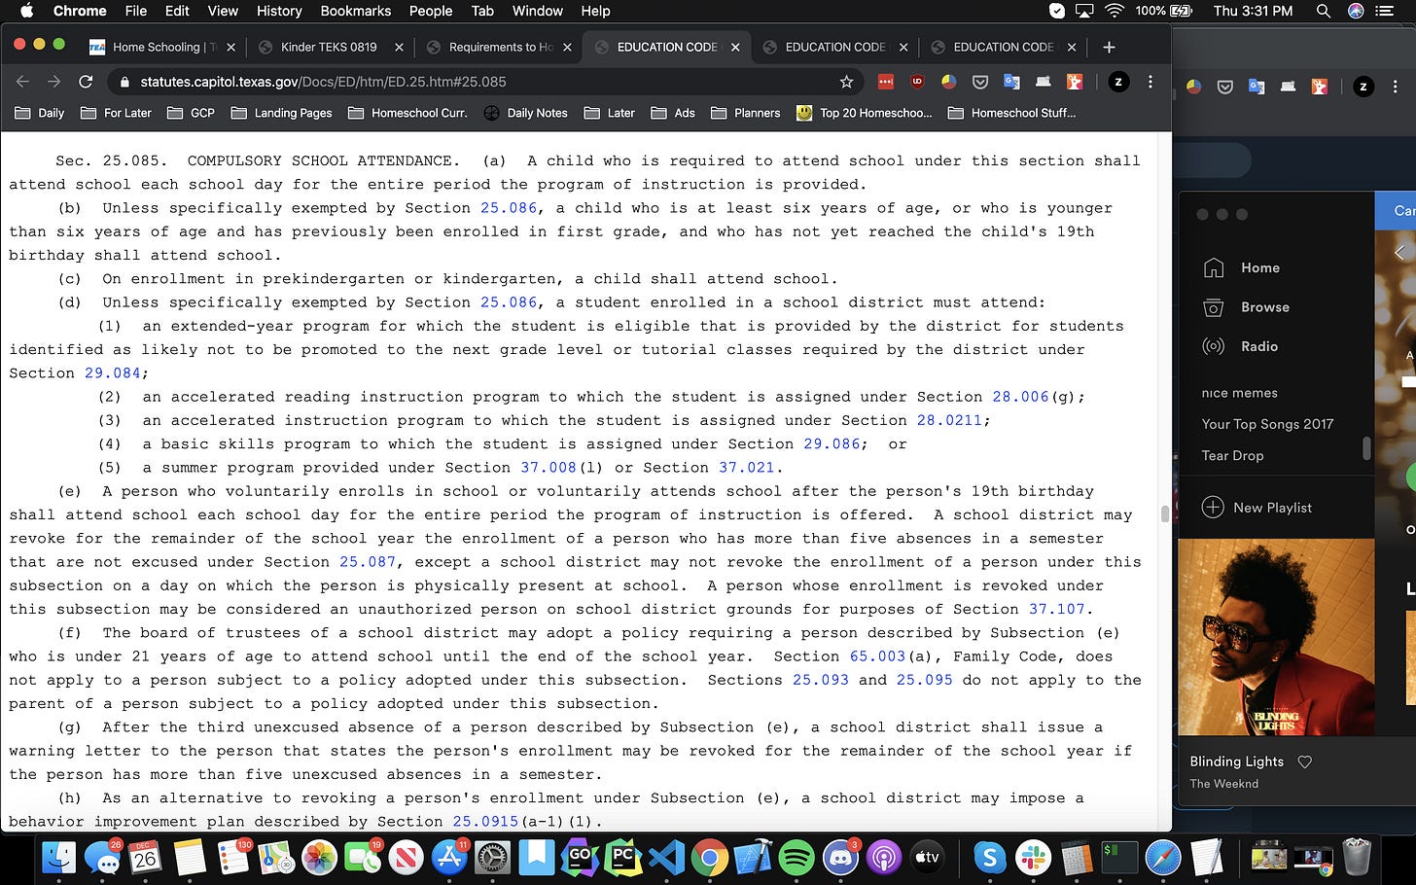Click the Blinding Lights album artwork
The image size is (1416, 885).
(1276, 637)
